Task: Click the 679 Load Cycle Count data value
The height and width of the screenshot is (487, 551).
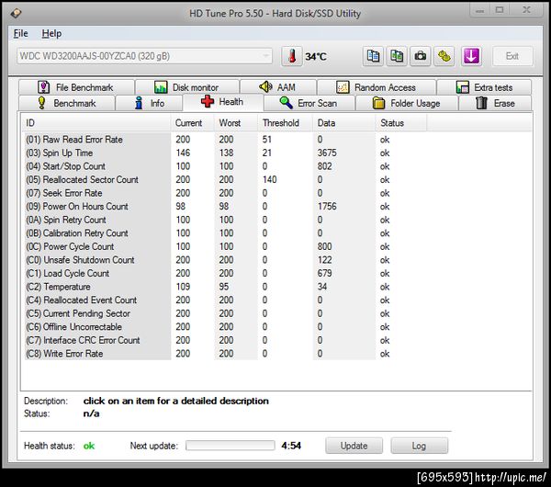Action: (x=325, y=273)
